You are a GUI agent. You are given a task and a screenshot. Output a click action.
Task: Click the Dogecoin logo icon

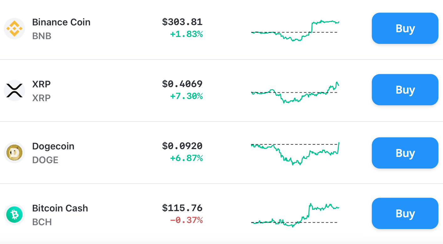14,153
